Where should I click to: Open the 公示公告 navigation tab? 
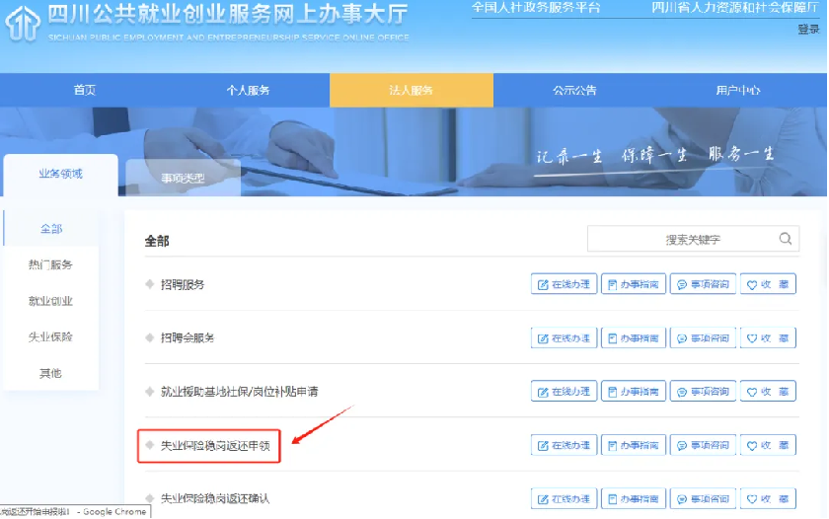(x=574, y=91)
